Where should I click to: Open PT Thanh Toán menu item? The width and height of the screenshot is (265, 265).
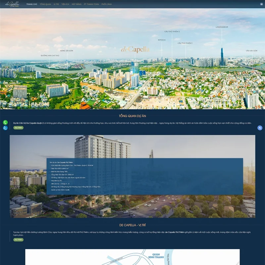tap(91, 4)
